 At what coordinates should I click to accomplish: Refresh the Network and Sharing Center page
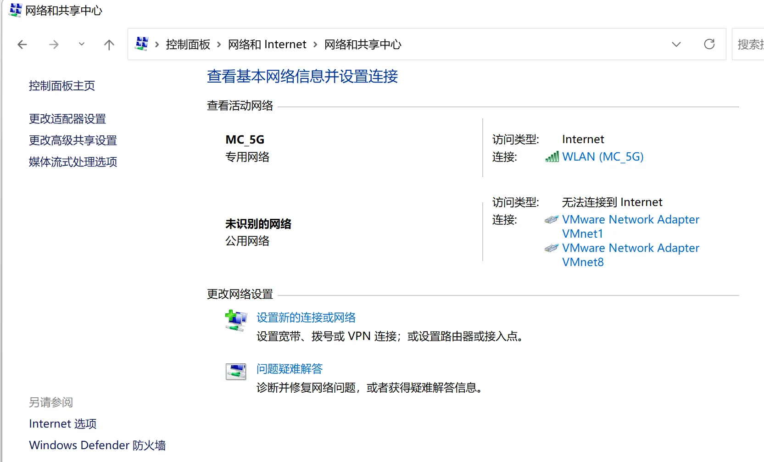709,44
